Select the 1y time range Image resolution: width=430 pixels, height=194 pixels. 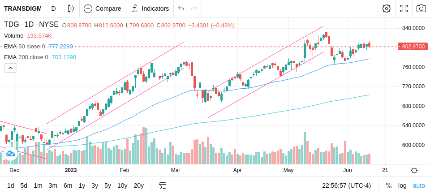82,185
